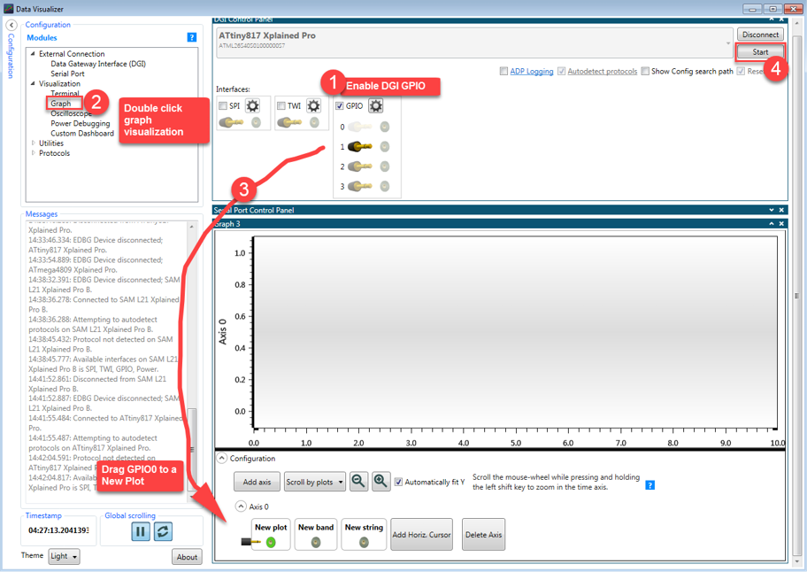Viewport: 807px width, 572px height.
Task: Click the GPIO 1 source plug
Action: click(x=360, y=147)
